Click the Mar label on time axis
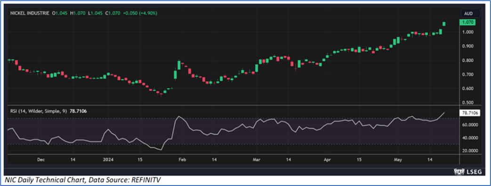491x186 pixels. [257, 159]
